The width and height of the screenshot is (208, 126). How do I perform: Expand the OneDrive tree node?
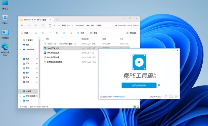(x=20, y=49)
